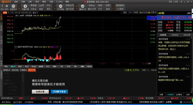The height and width of the screenshot is (105, 193).
Task: Select the daily 日 period toggle
Action: click(30, 13)
